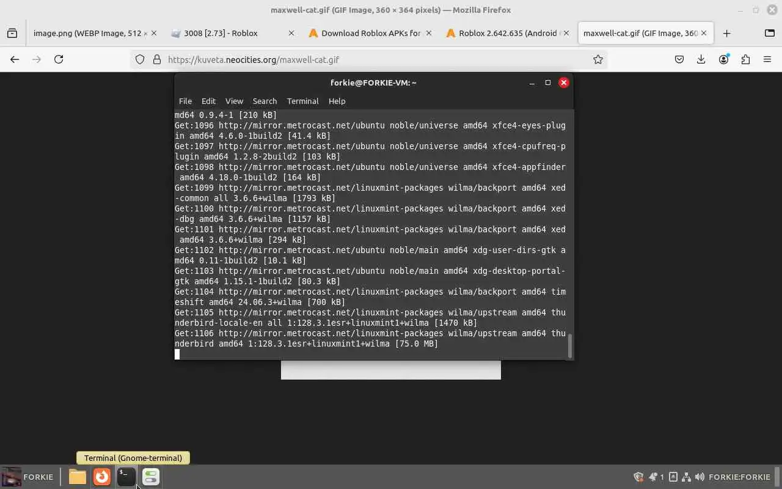Screen dimensions: 782x489
Task: Open terminal Edit menu
Action: [208, 101]
